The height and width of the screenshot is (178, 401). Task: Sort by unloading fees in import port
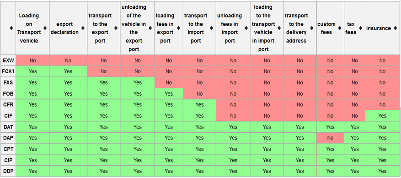(x=246, y=28)
